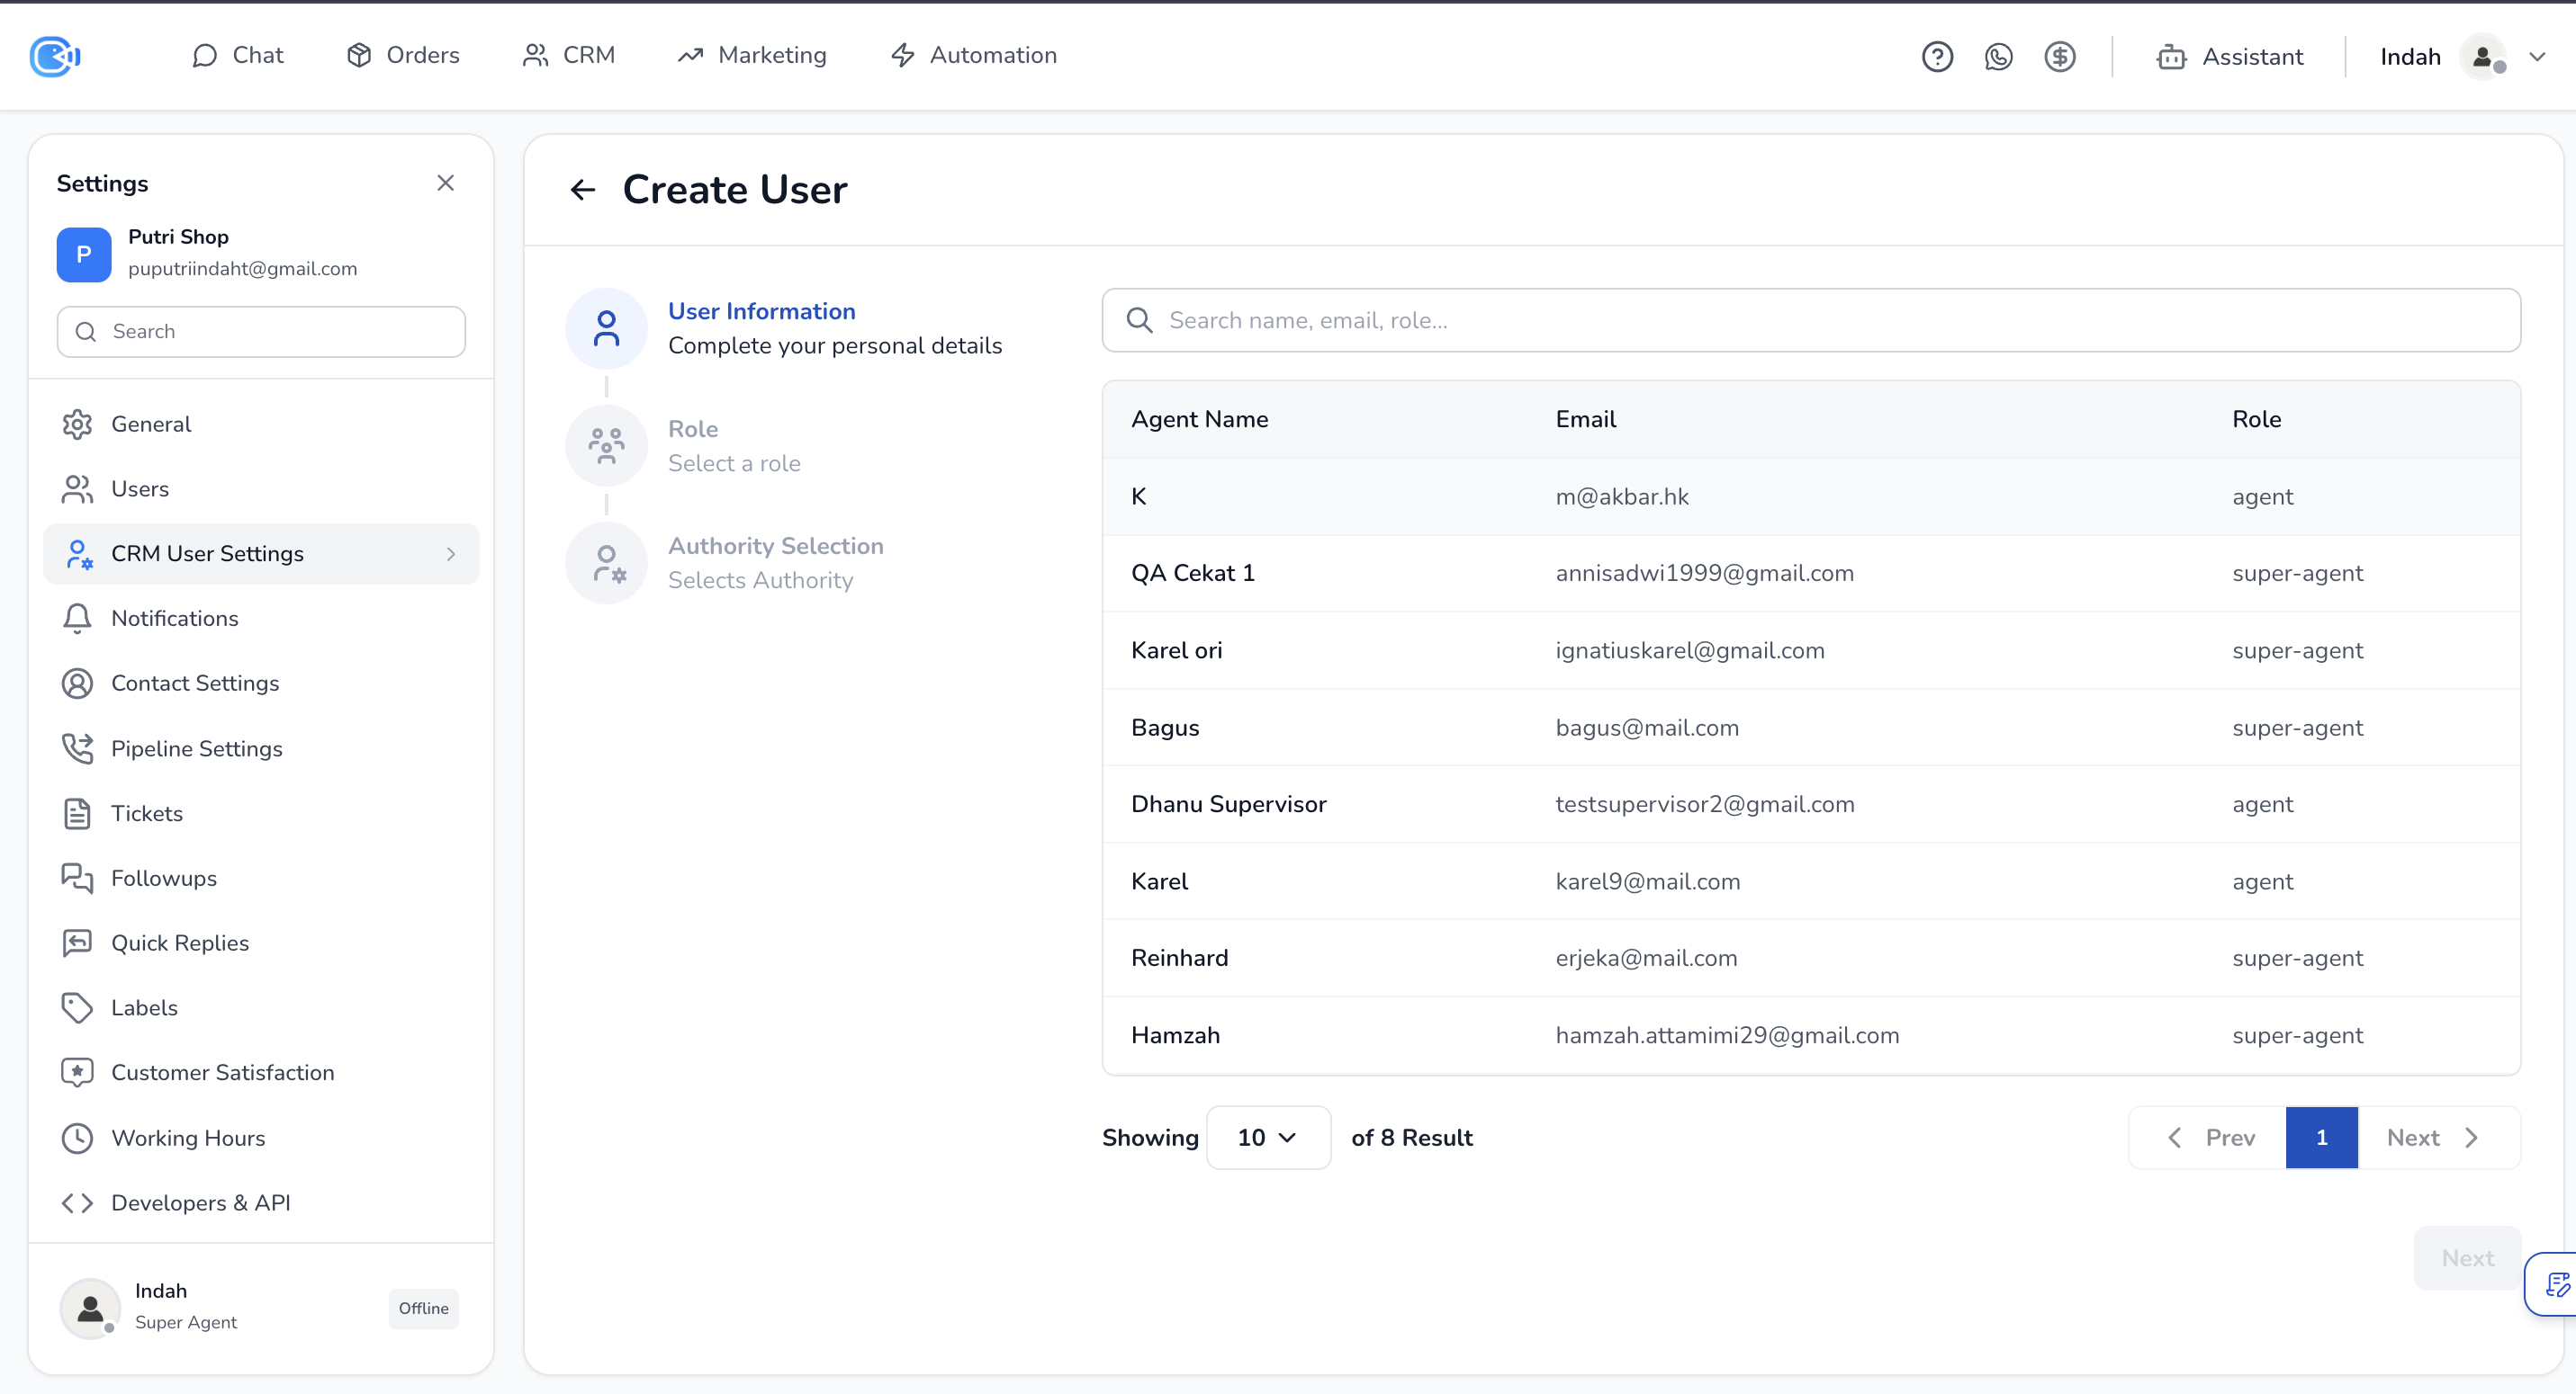Screen dimensions: 2576x1394
Task: Open the WhatsApp icon in header
Action: tap(1998, 57)
